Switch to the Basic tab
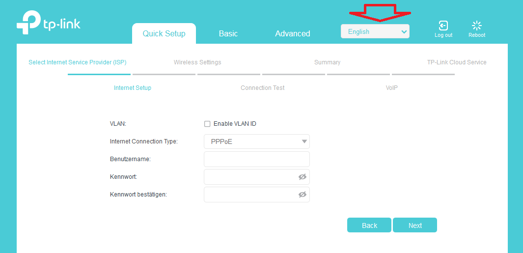 coord(228,33)
